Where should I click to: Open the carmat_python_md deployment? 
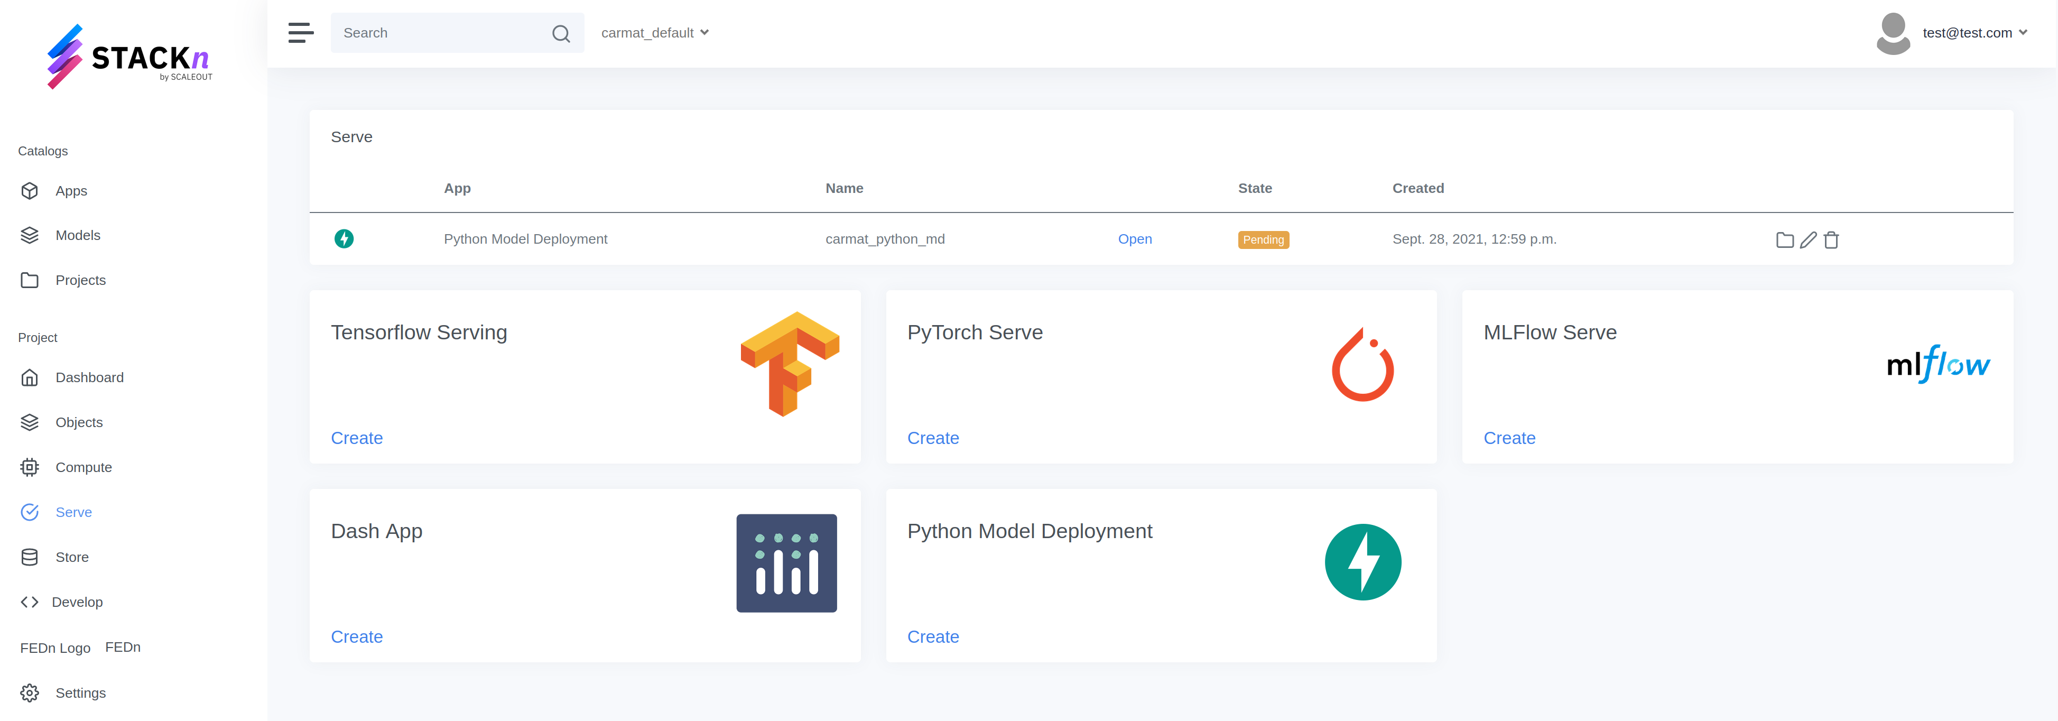point(1135,239)
